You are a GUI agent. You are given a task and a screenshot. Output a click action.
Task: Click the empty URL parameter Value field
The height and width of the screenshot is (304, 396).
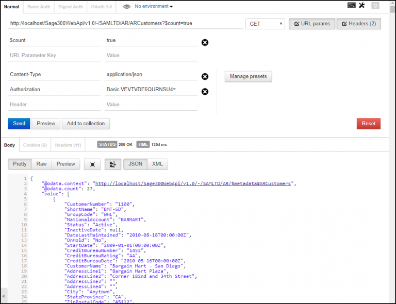click(151, 56)
